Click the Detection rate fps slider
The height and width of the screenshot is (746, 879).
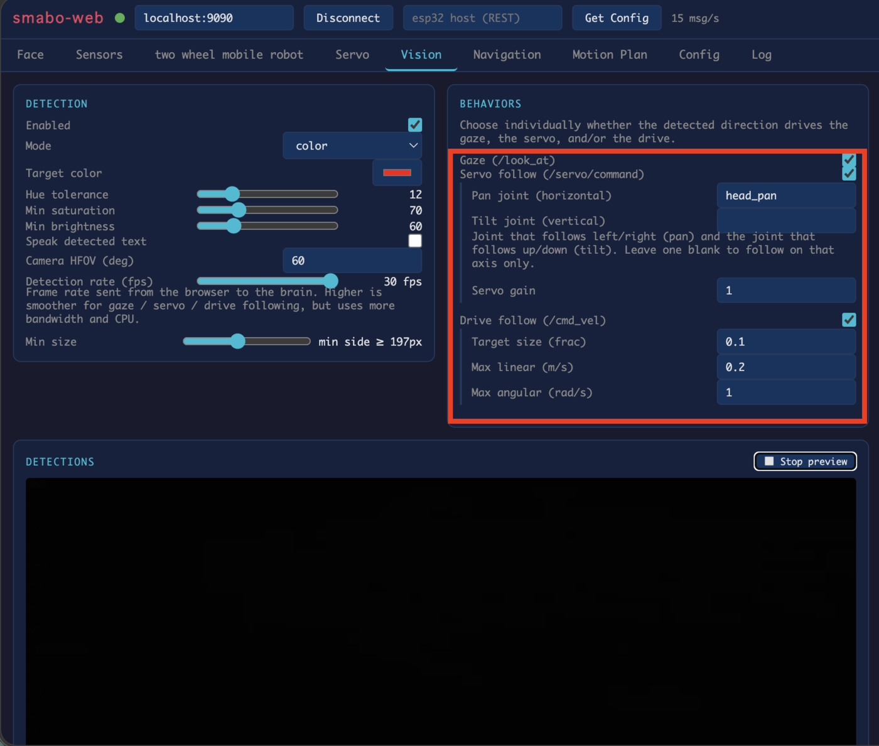click(x=267, y=281)
